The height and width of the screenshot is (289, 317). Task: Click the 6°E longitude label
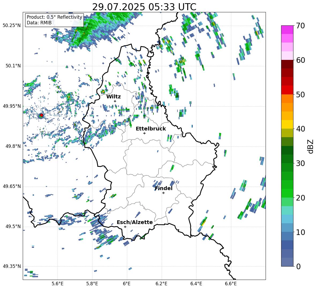pyautogui.click(x=127, y=284)
